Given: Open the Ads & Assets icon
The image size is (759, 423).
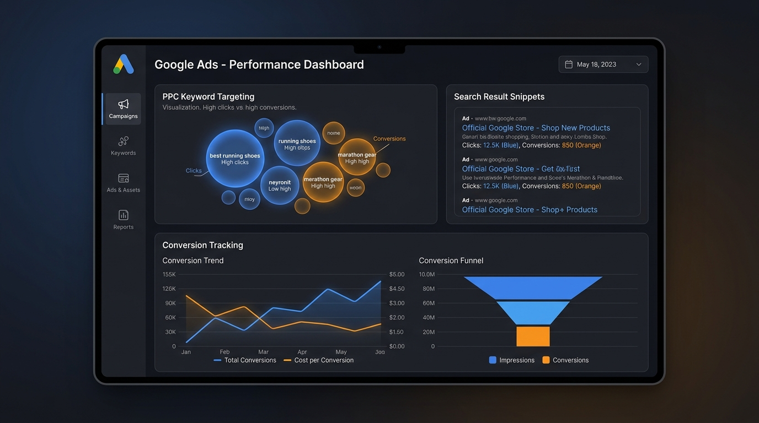Looking at the screenshot, I should pos(124,178).
